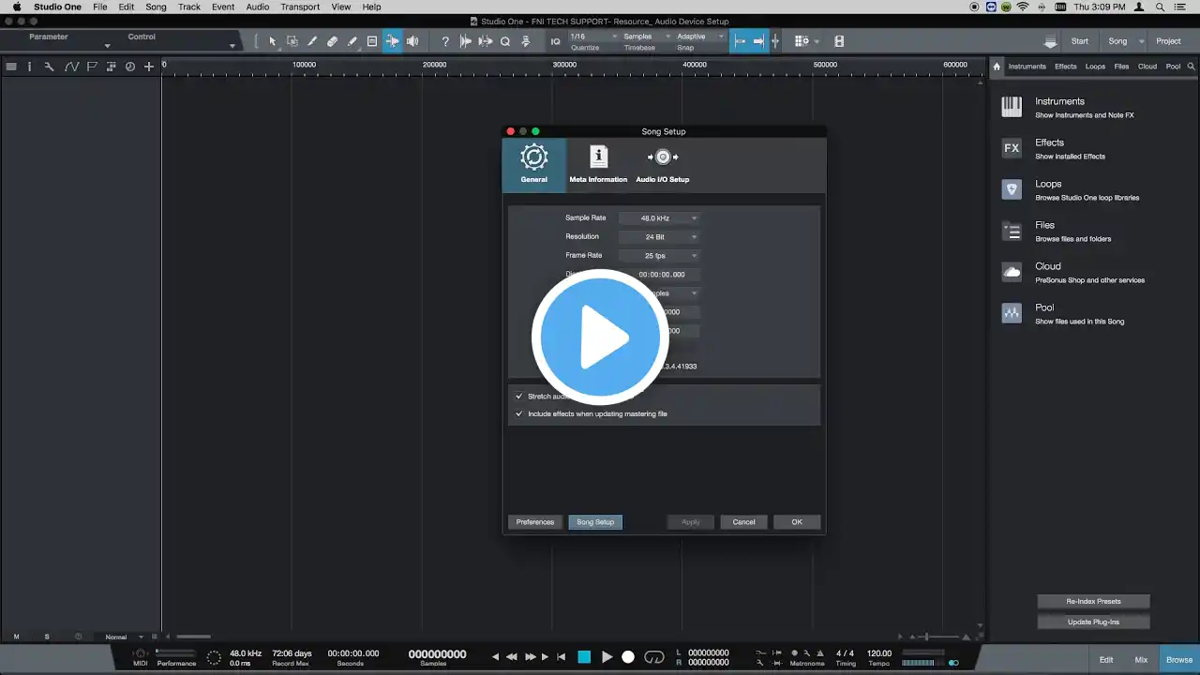Open the General gear page in Song Setup
The width and height of the screenshot is (1200, 675).
pyautogui.click(x=534, y=165)
